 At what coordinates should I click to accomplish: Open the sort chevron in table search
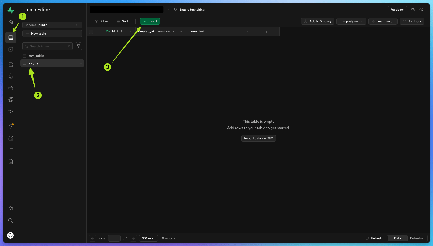click(69, 46)
